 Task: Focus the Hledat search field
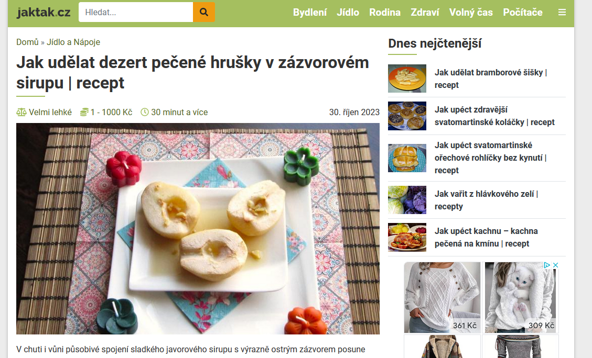[136, 12]
